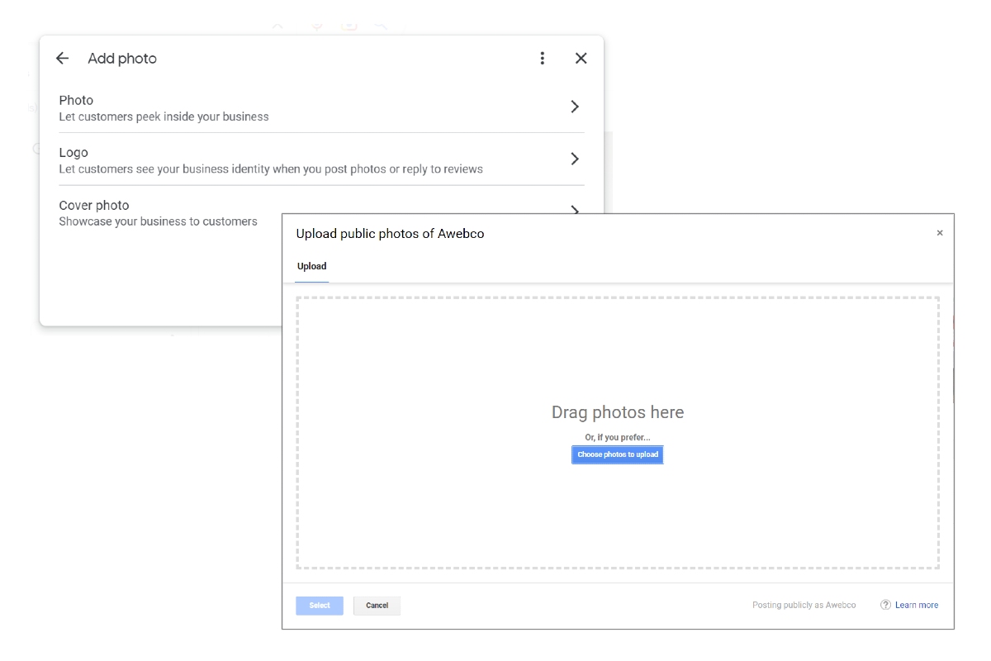Select the Cover photo row title
The height and width of the screenshot is (661, 991).
pos(94,205)
